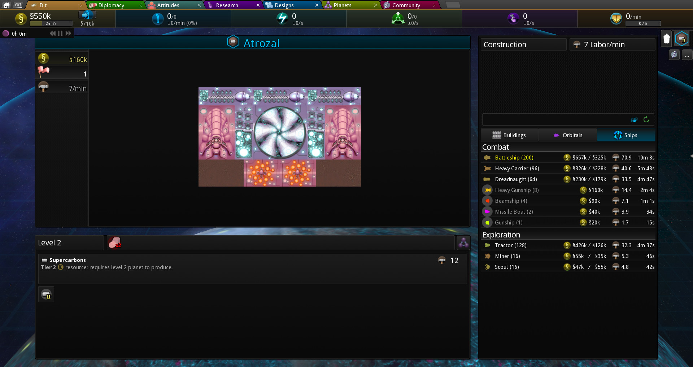Click the GO button next to home
693x367 pixels.
18,5
